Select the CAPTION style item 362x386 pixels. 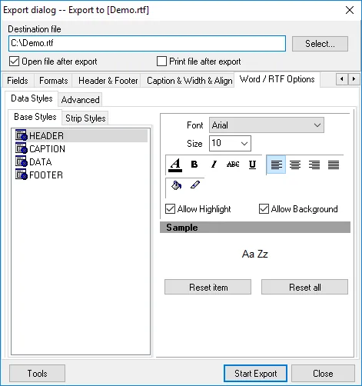tap(48, 149)
